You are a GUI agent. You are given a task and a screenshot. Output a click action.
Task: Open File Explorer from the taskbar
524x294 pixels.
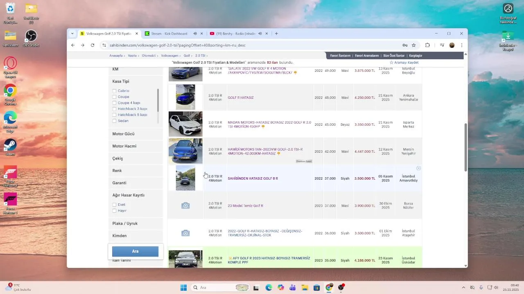pos(305,287)
